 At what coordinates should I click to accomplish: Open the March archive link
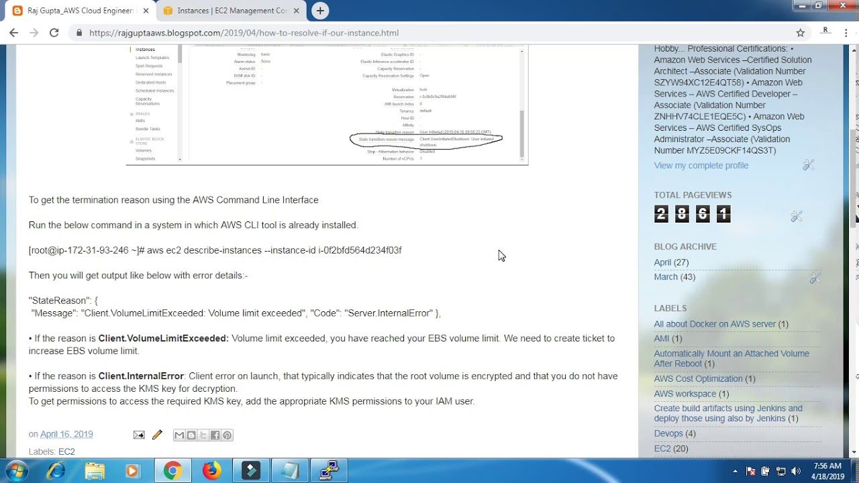[666, 277]
